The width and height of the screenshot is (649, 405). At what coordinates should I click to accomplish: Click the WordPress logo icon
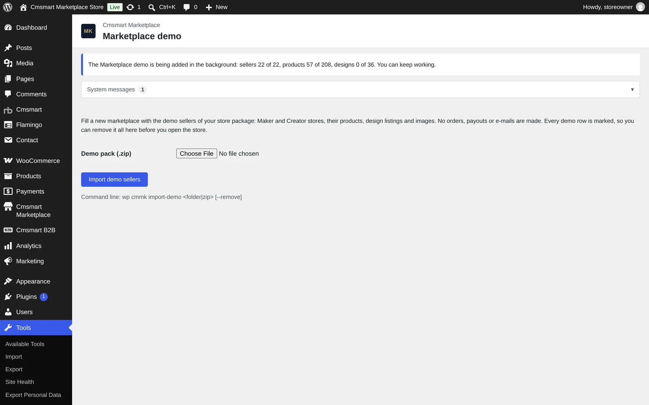[x=8, y=7]
